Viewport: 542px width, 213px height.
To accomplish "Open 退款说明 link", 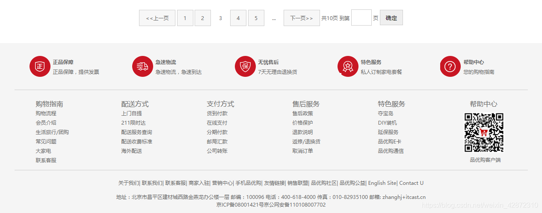I will pos(302,132).
